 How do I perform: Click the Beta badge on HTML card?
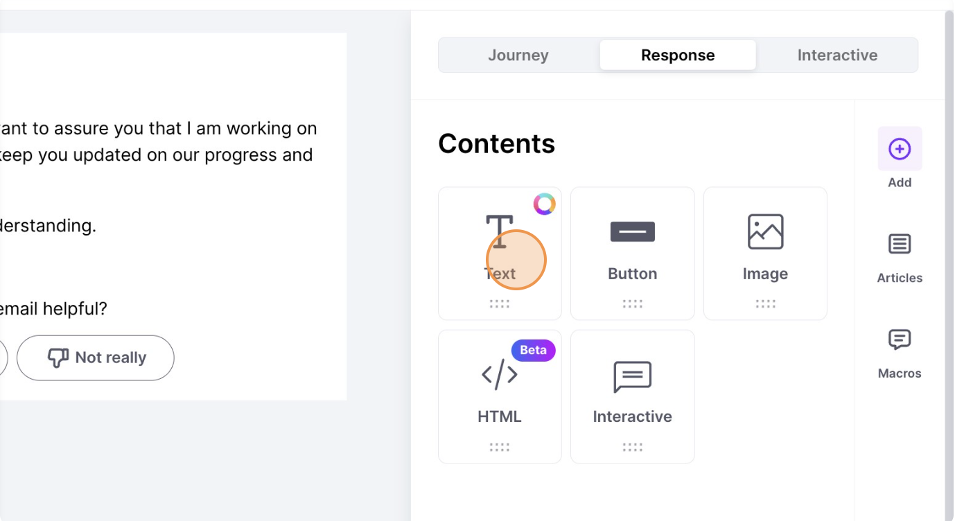(x=533, y=350)
